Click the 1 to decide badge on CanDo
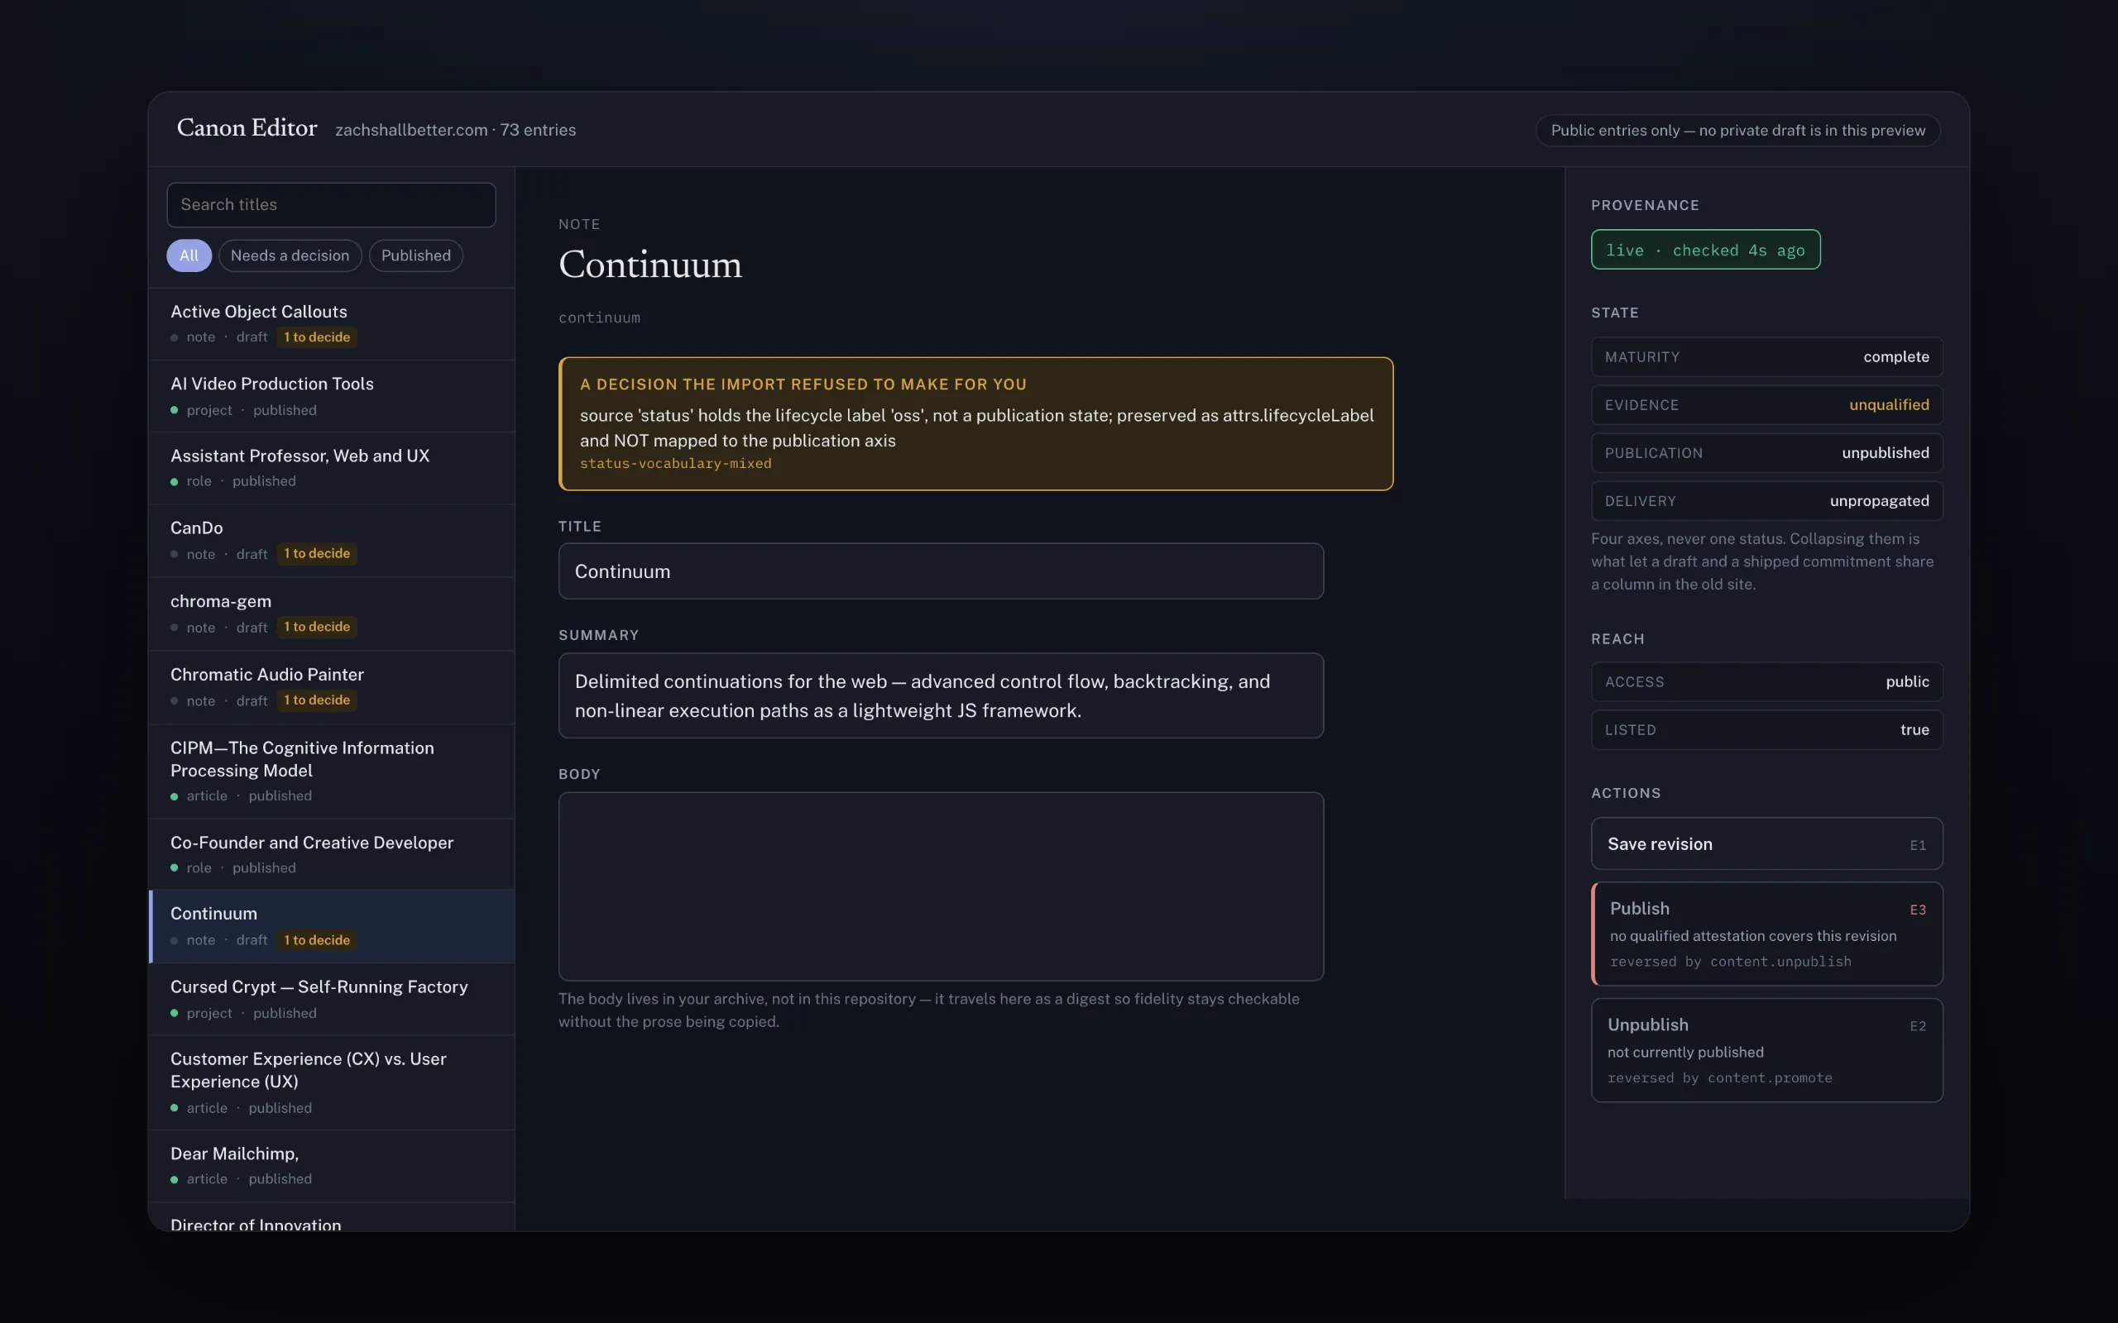 tap(317, 554)
